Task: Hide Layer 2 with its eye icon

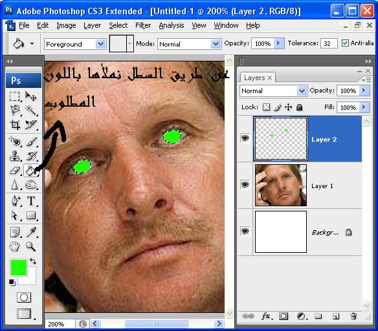Action: 245,138
